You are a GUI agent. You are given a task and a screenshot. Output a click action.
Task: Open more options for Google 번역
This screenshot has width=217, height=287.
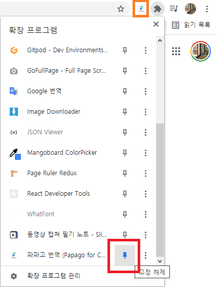[x=145, y=91]
